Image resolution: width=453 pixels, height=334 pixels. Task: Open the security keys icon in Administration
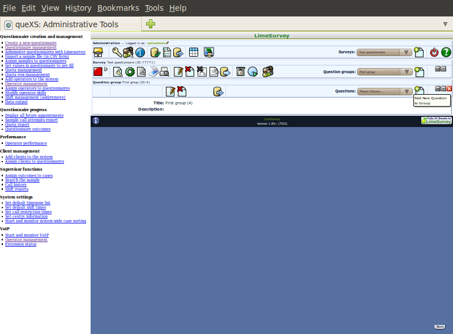coord(116,52)
